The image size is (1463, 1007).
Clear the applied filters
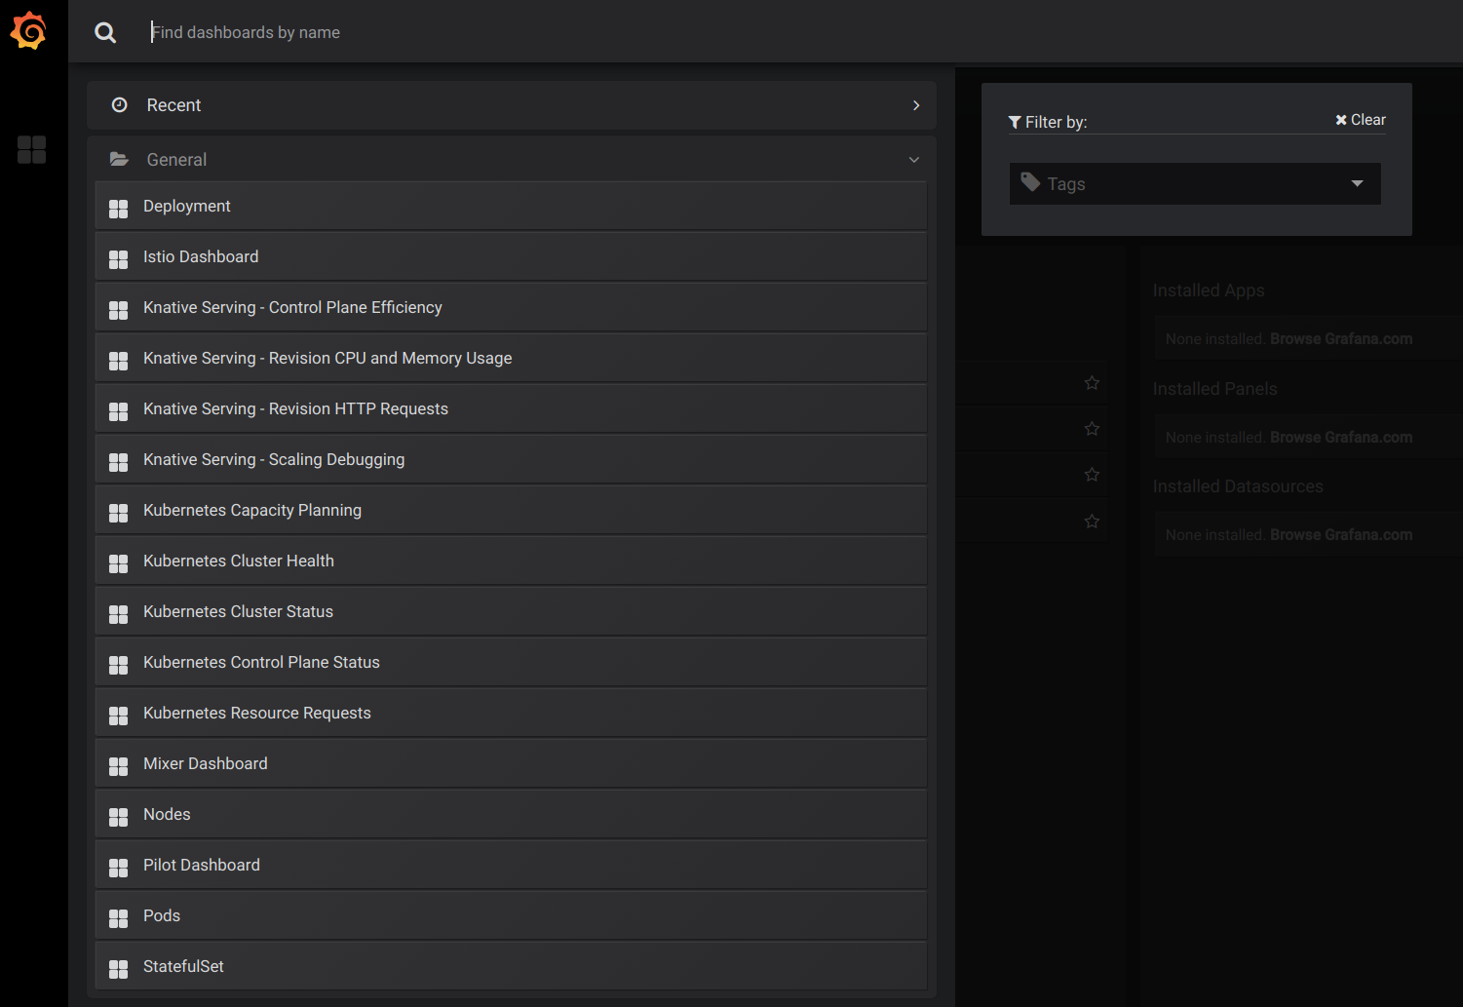pos(1361,120)
